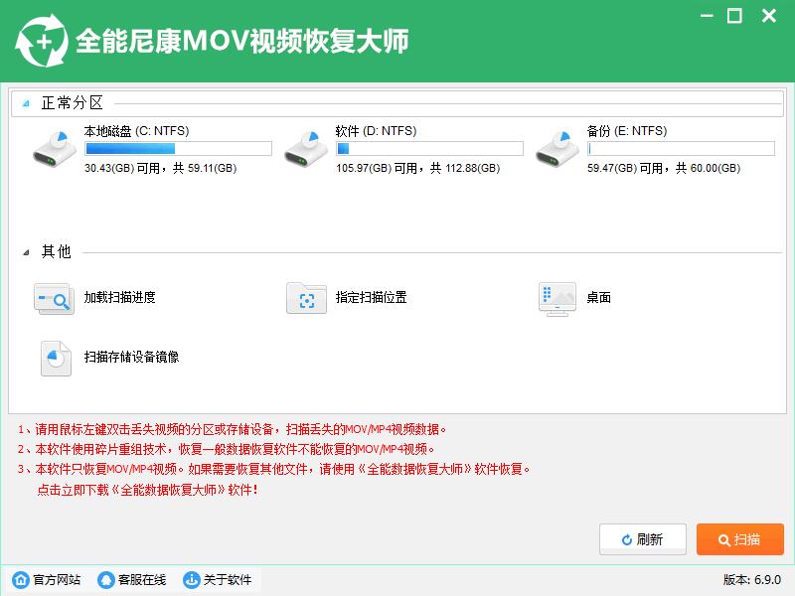Click the app logo in the title bar

pos(42,41)
